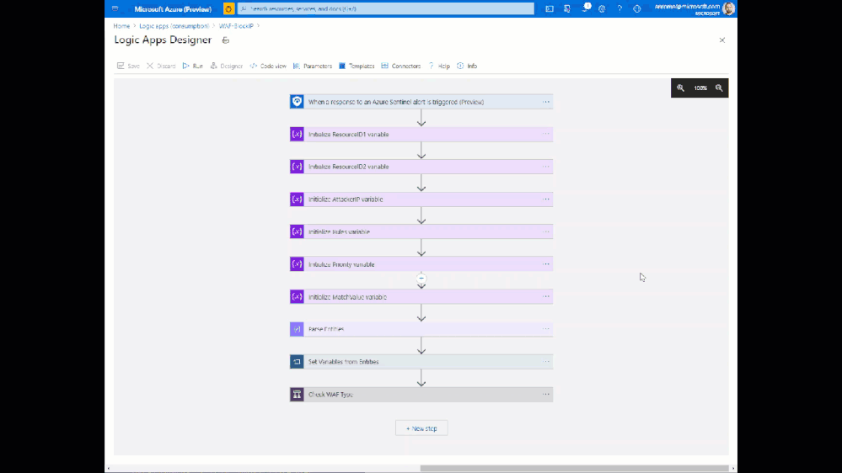842x473 pixels.
Task: Expand Initialize ResourceID1 variable step
Action: tap(421, 134)
